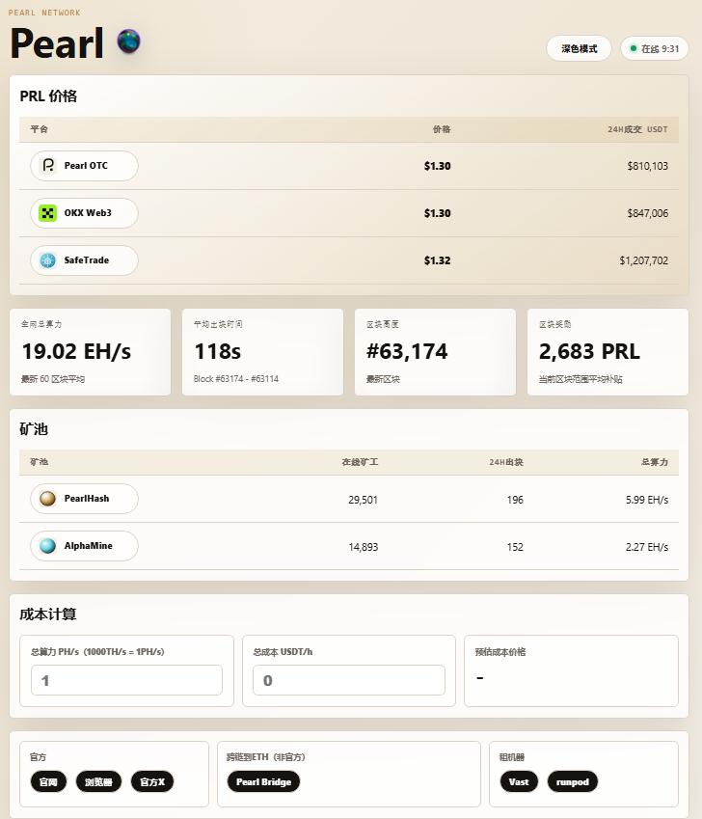Click the 在线矿工 column header
Image resolution: width=702 pixels, height=819 pixels.
[360, 462]
